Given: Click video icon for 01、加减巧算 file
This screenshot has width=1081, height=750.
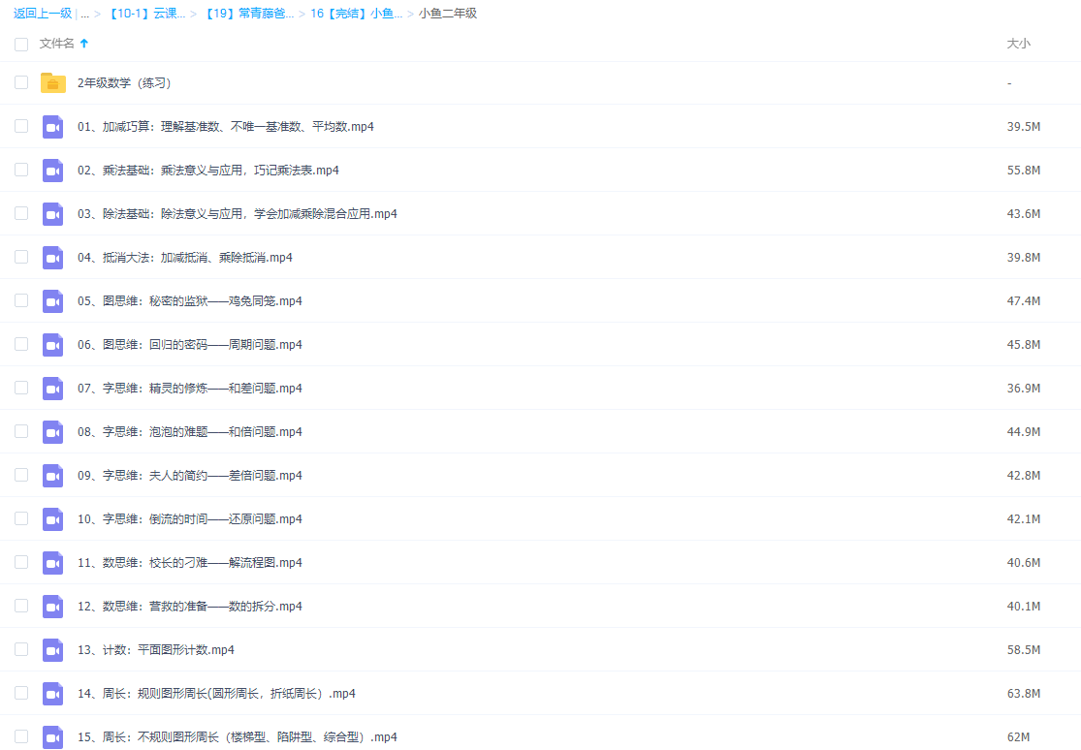Looking at the screenshot, I should [x=52, y=127].
